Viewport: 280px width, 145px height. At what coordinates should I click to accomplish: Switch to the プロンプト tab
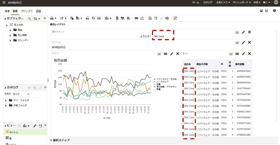[27, 11]
